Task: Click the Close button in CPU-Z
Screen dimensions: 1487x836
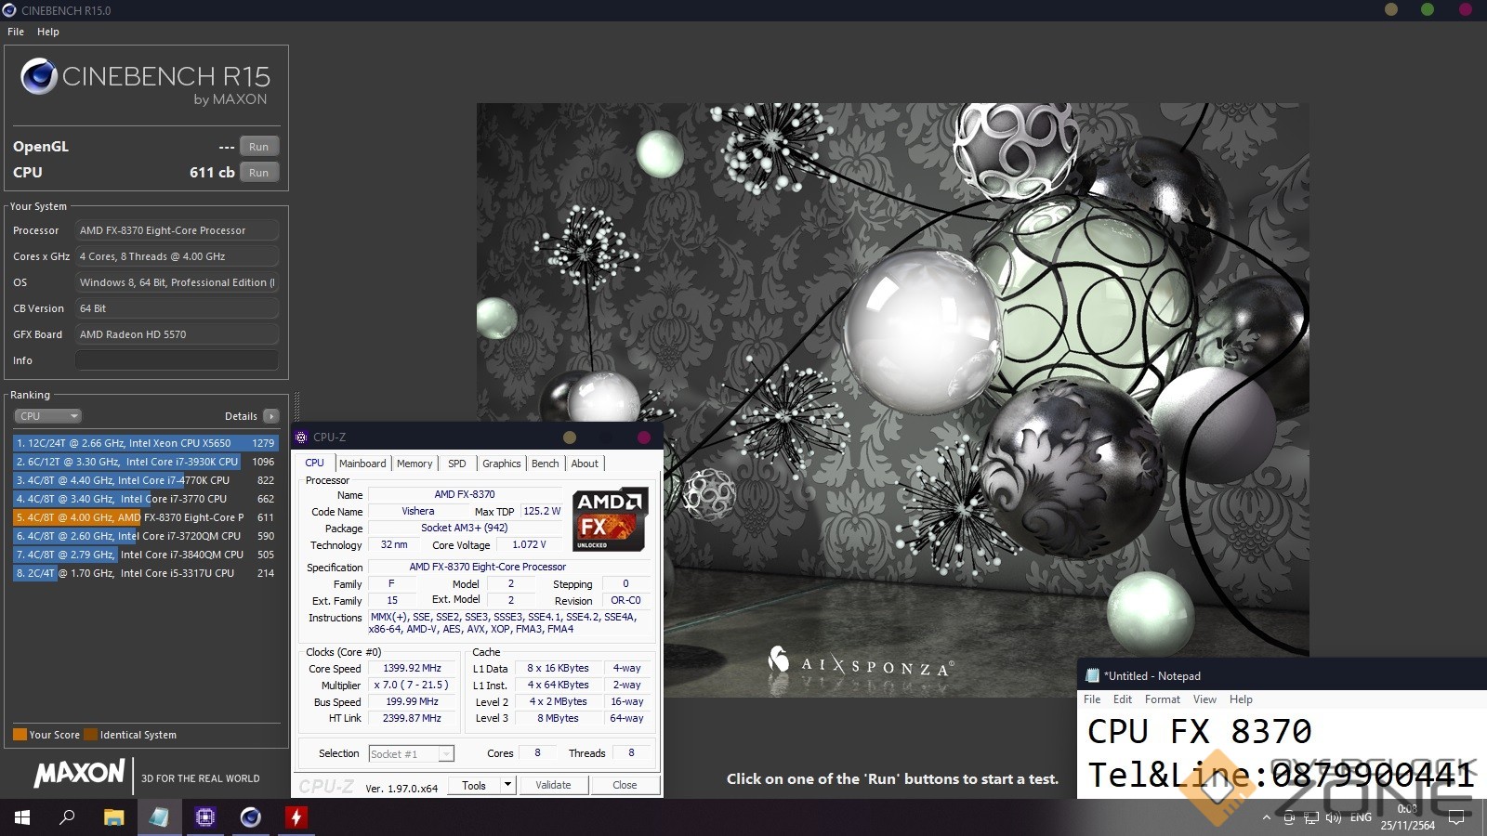Action: (x=625, y=785)
